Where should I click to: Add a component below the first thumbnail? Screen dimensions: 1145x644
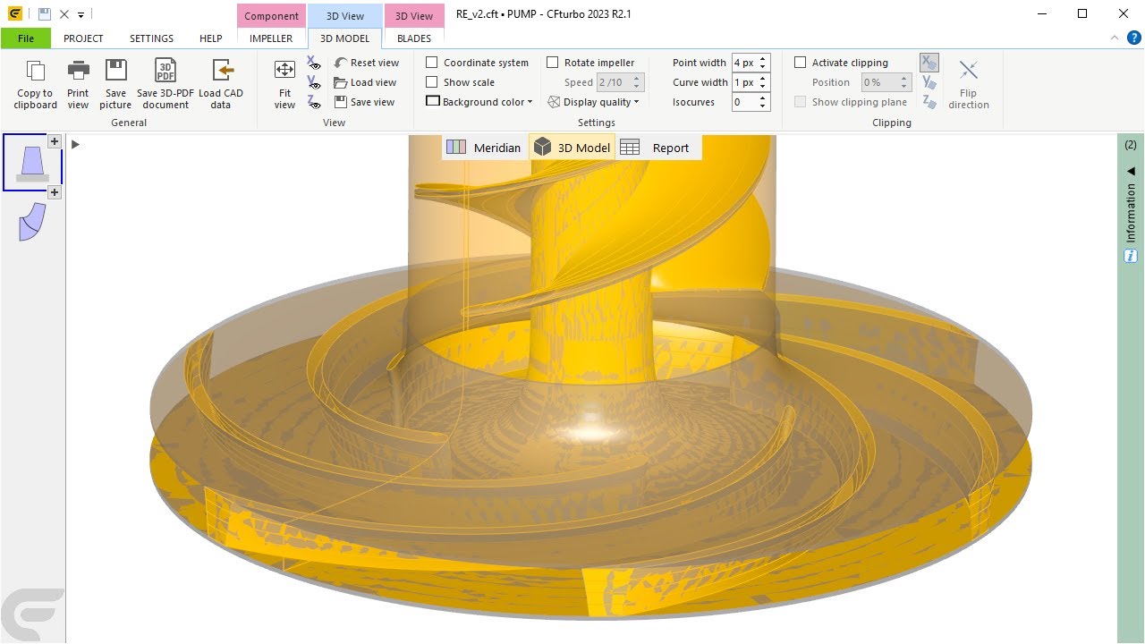(x=55, y=192)
